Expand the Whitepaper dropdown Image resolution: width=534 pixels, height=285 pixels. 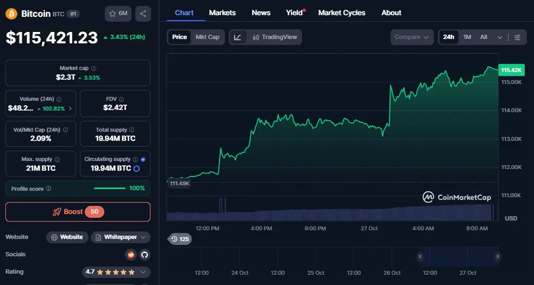coord(121,237)
